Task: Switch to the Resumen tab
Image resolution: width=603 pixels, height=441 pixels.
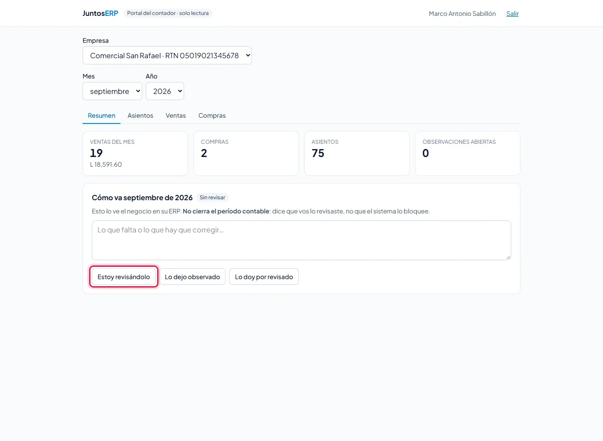Action: 102,116
